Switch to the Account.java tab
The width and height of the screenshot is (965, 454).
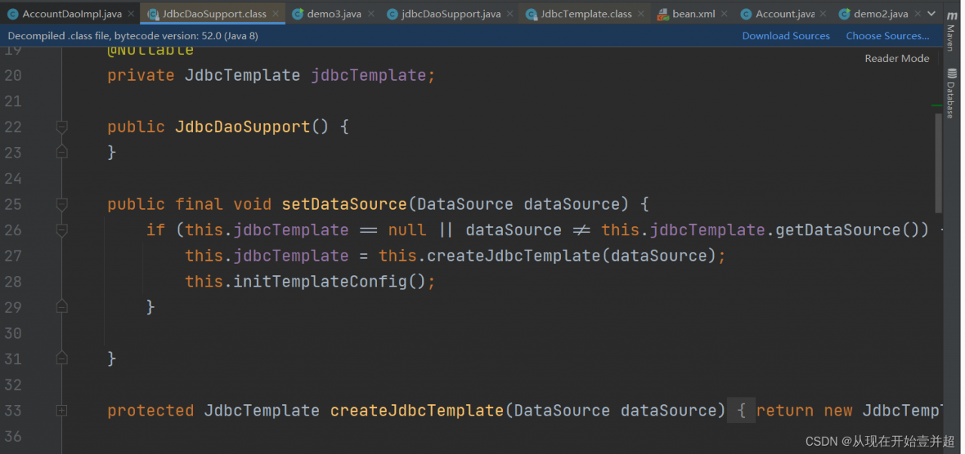pos(784,14)
